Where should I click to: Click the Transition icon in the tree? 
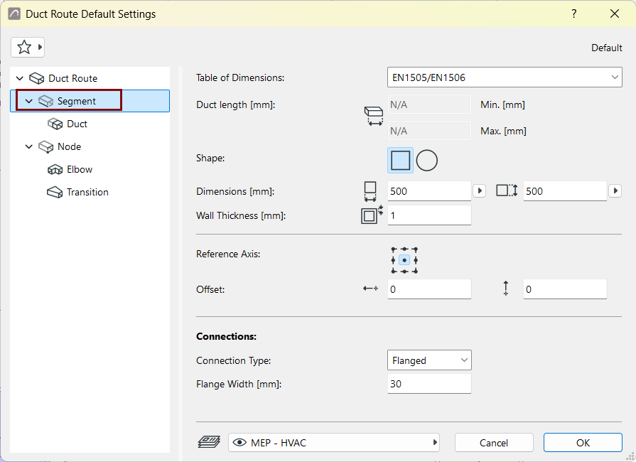tap(55, 193)
